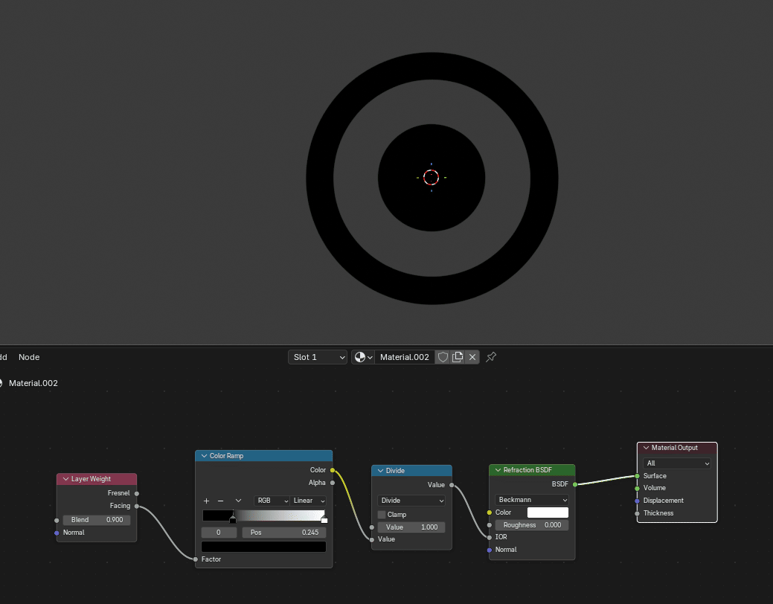Click the Color Ramp Color output socket
Screen dimensions: 773x604
pyautogui.click(x=333, y=470)
